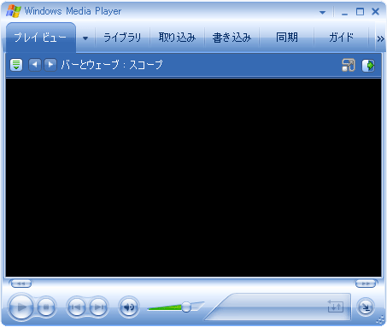The height and width of the screenshot is (327, 387).
Task: Open the 同期 tab
Action: (287, 38)
